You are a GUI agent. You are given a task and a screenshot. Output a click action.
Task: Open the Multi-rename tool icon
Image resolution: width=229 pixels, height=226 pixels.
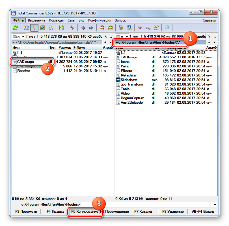(x=148, y=28)
